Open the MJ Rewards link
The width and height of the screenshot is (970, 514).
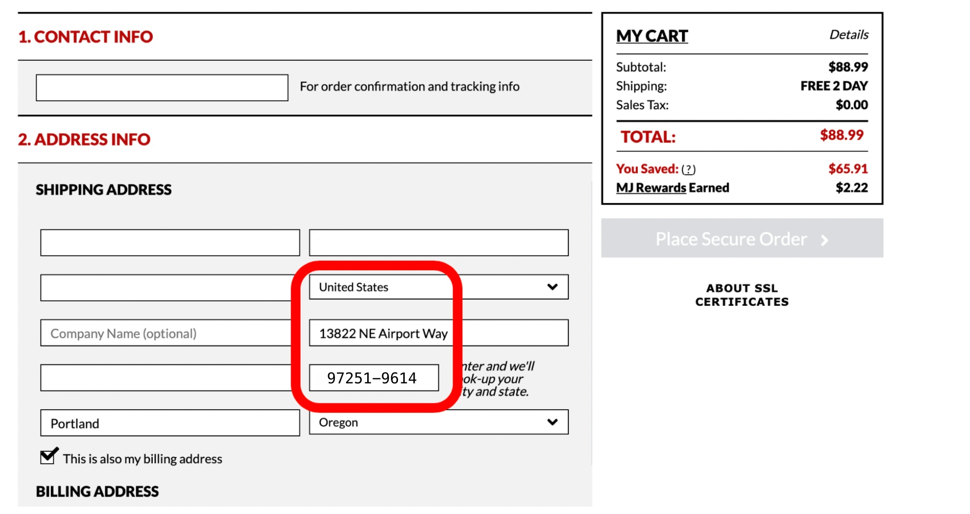click(651, 188)
